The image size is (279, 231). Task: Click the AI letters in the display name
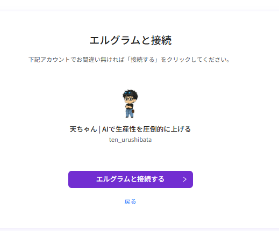(105, 129)
